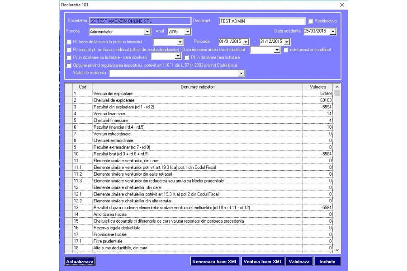Viewport: 407px width, 271px height.
Task: Tick the Rectificativa checkbox
Action: click(x=310, y=21)
